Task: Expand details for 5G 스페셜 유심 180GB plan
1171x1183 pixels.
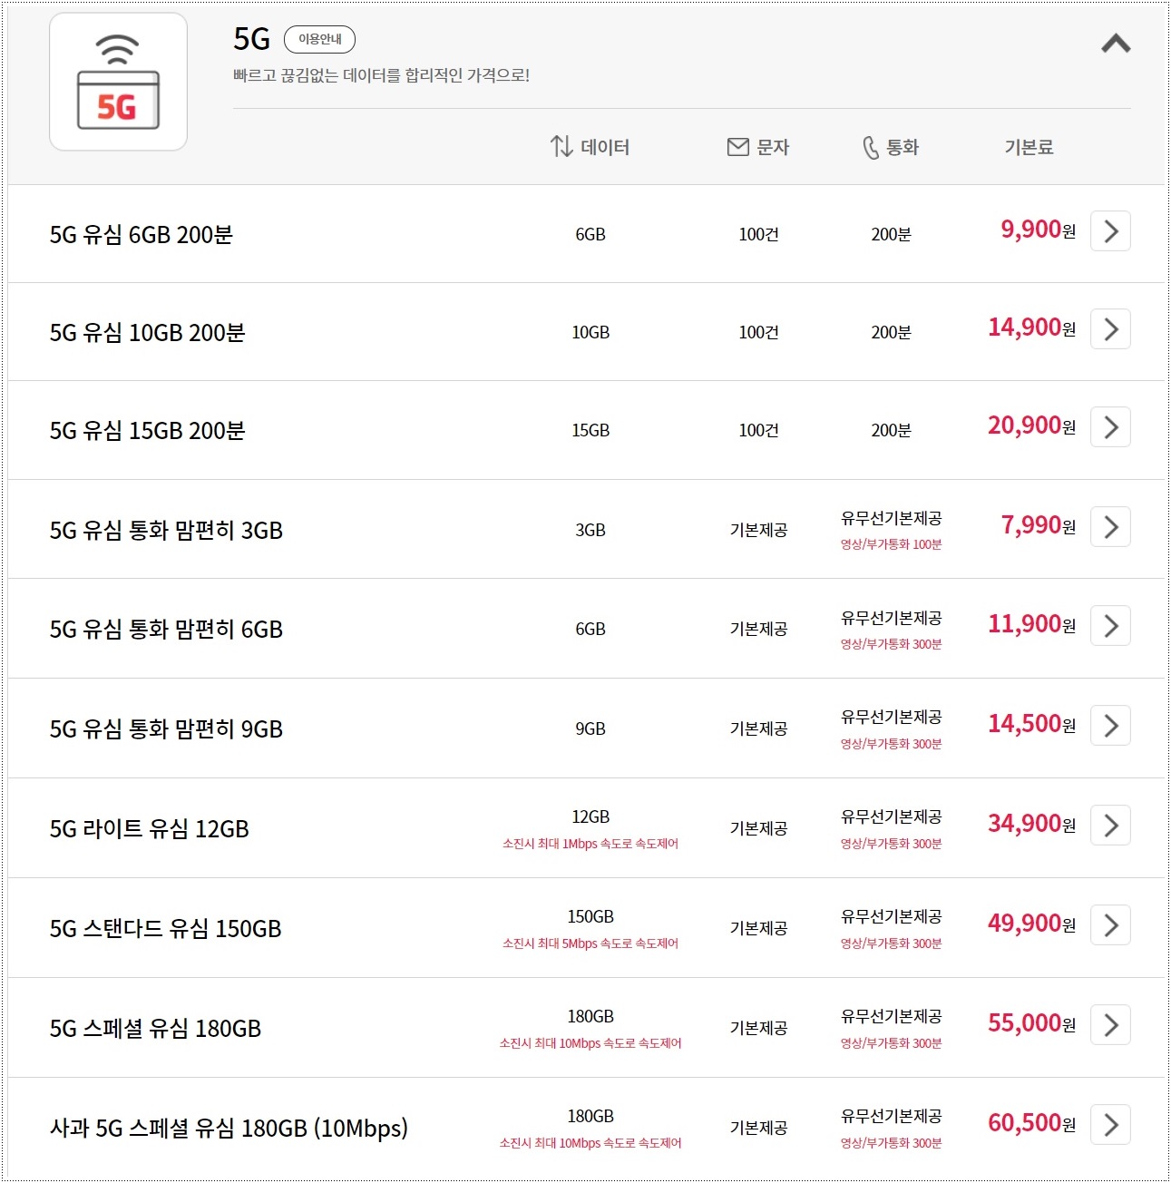Action: tap(1109, 1025)
